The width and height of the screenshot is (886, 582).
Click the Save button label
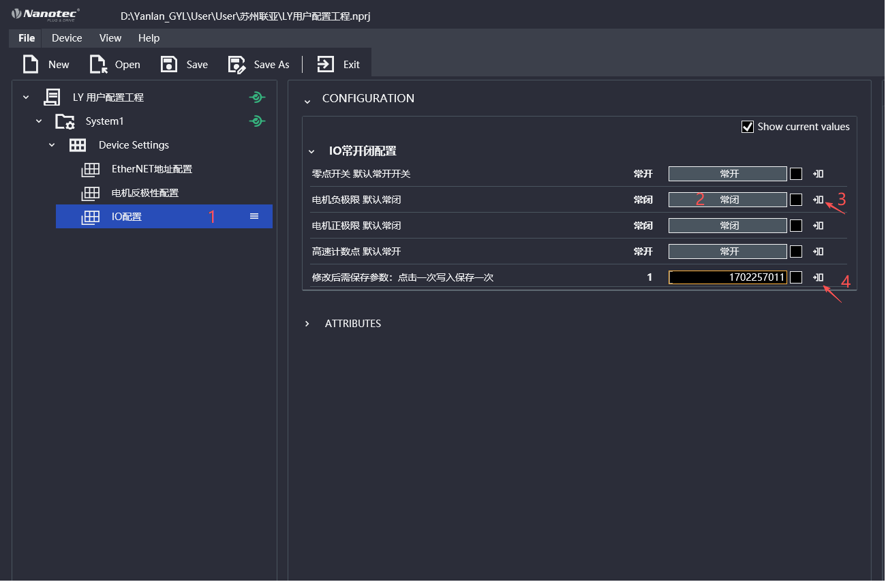[197, 65]
